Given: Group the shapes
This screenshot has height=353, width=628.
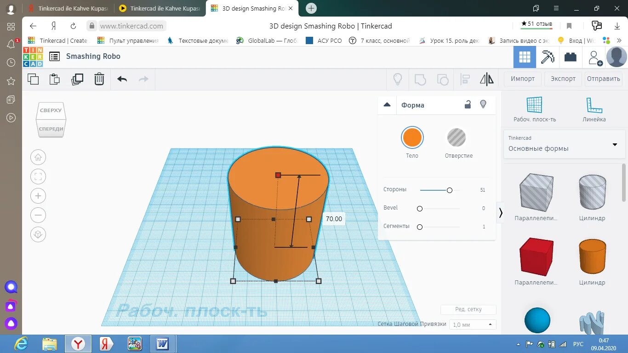Looking at the screenshot, I should pyautogui.click(x=420, y=79).
